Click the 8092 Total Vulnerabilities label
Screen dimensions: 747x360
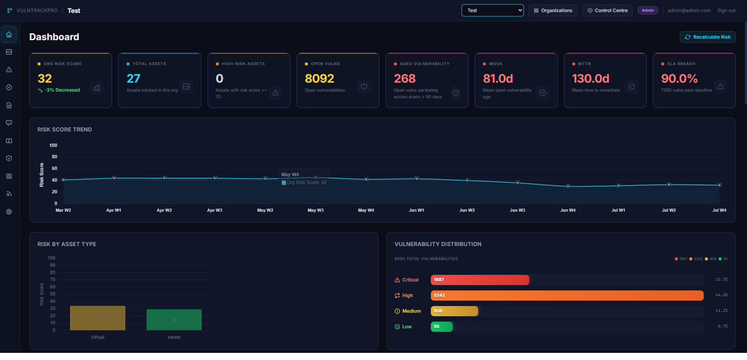click(x=426, y=259)
